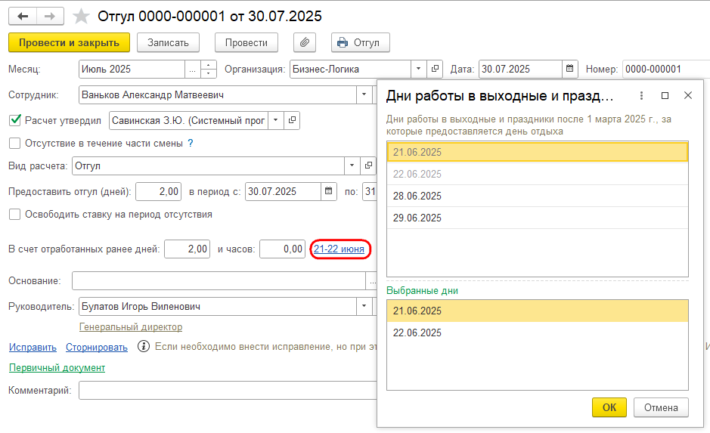The width and height of the screenshot is (710, 433).
Task: Focus the Номер input field
Action: [665, 70]
